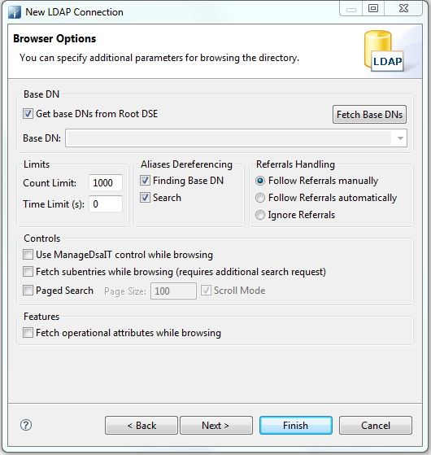The width and height of the screenshot is (431, 455).
Task: Click into the Count Limit field
Action: pyautogui.click(x=106, y=183)
